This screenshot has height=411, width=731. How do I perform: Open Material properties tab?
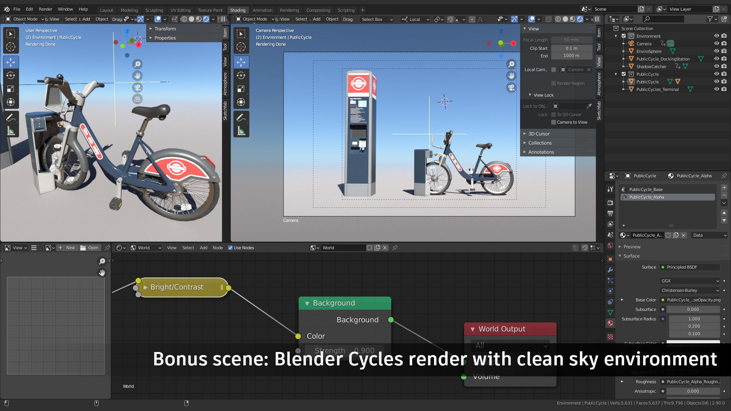click(610, 323)
